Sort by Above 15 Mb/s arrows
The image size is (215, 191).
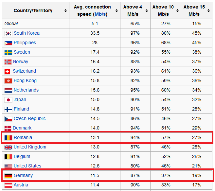(x=208, y=11)
